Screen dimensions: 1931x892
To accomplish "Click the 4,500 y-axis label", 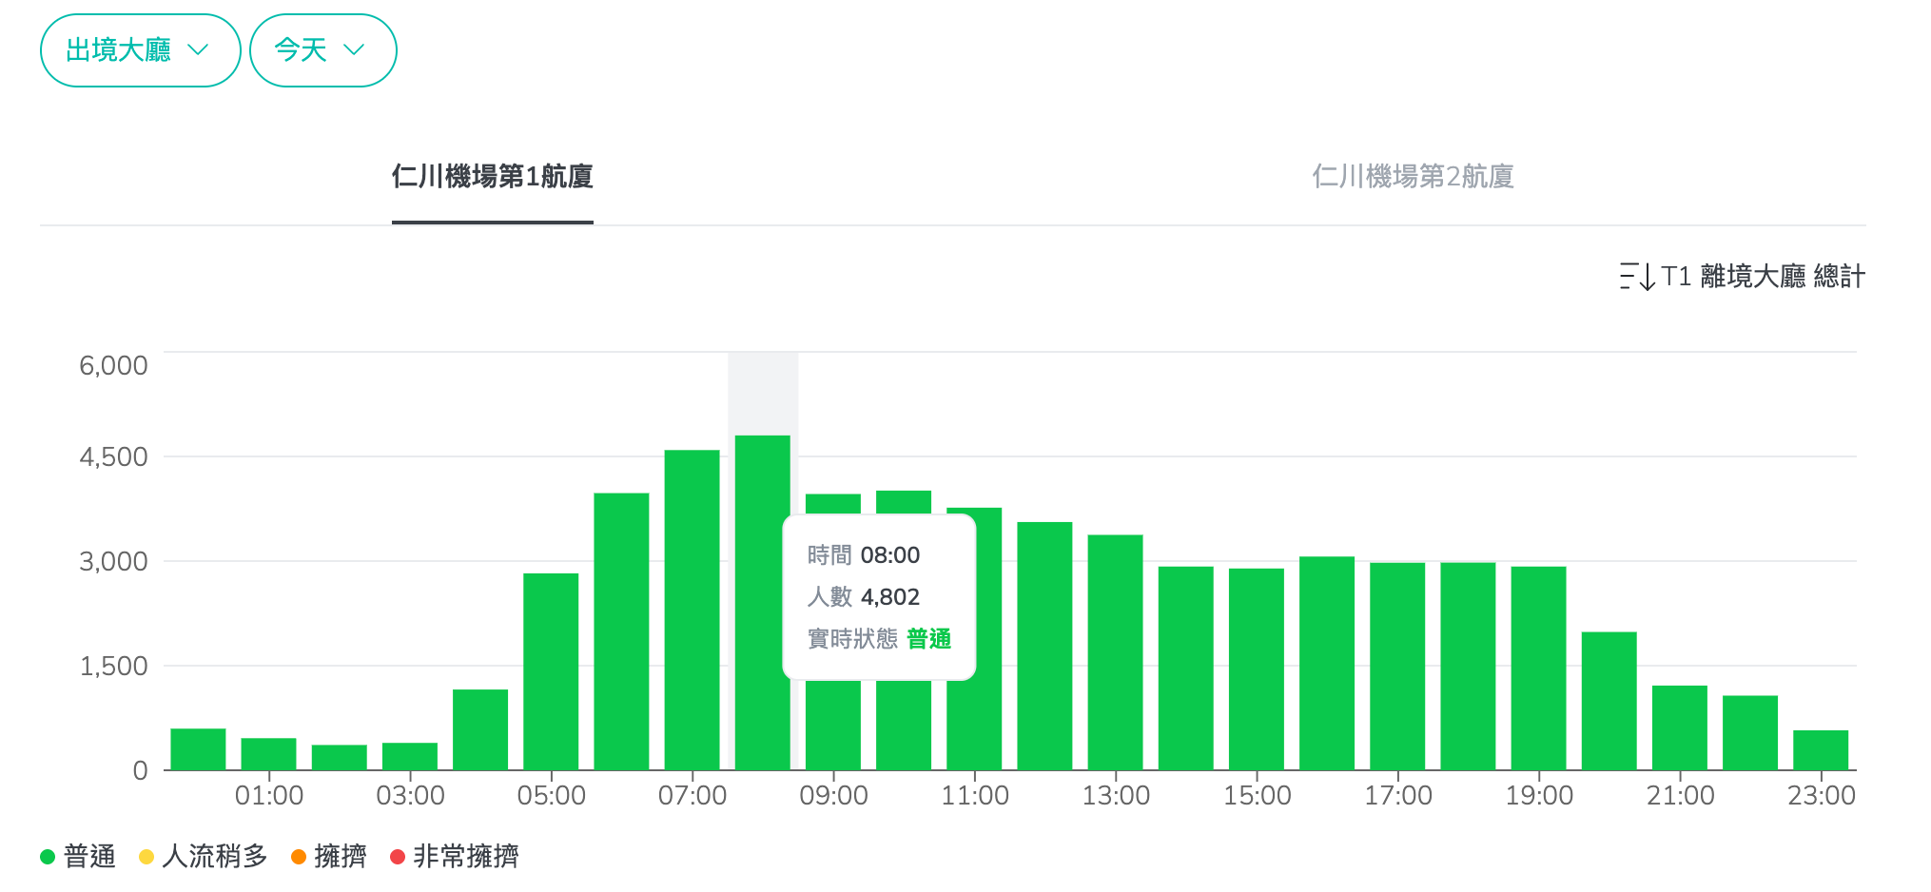I will 113,456.
